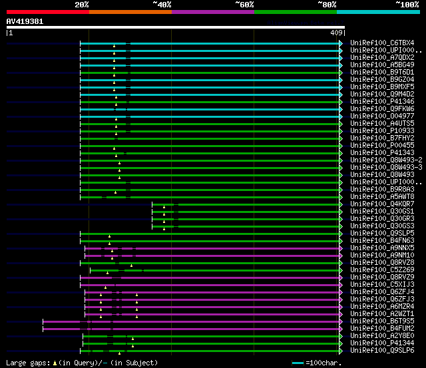Viewport: 426px width, 368px height.
Task: Click the UniRef100_C6TBX4 hit label
Action: point(382,43)
